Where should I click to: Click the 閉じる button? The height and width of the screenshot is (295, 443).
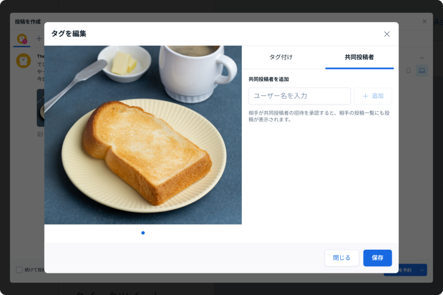pos(342,258)
